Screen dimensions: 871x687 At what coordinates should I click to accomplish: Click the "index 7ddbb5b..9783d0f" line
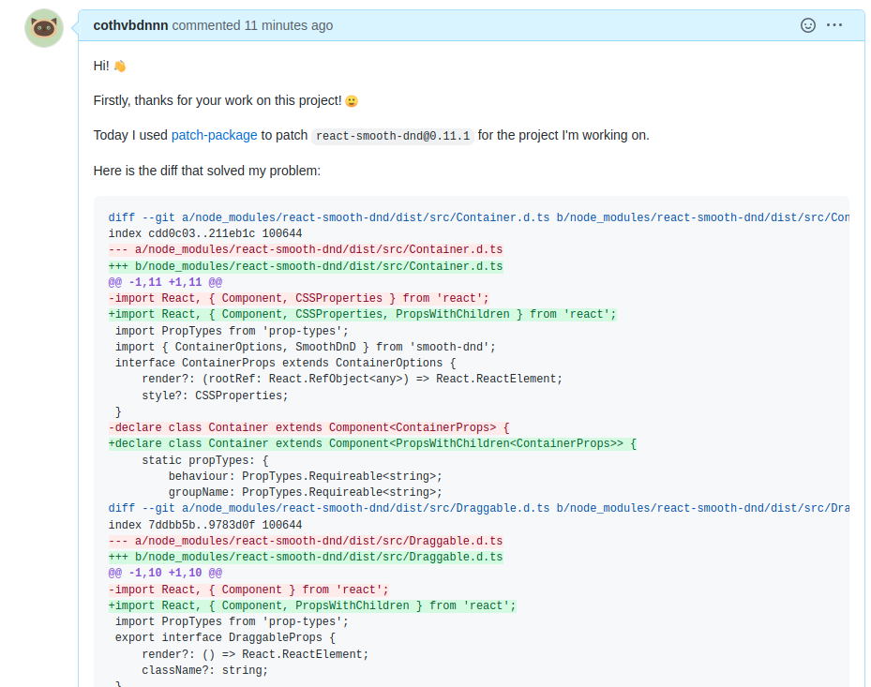tap(204, 525)
